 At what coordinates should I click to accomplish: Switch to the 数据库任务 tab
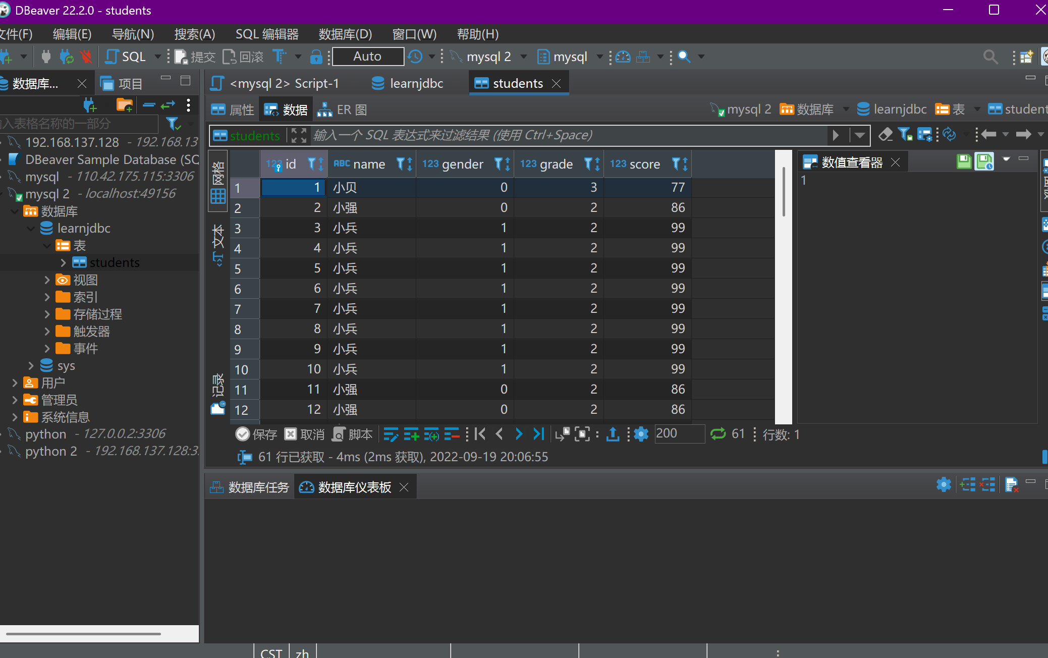pyautogui.click(x=250, y=487)
